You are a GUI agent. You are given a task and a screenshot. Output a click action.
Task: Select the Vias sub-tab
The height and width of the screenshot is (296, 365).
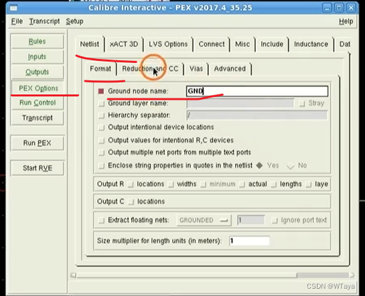196,69
